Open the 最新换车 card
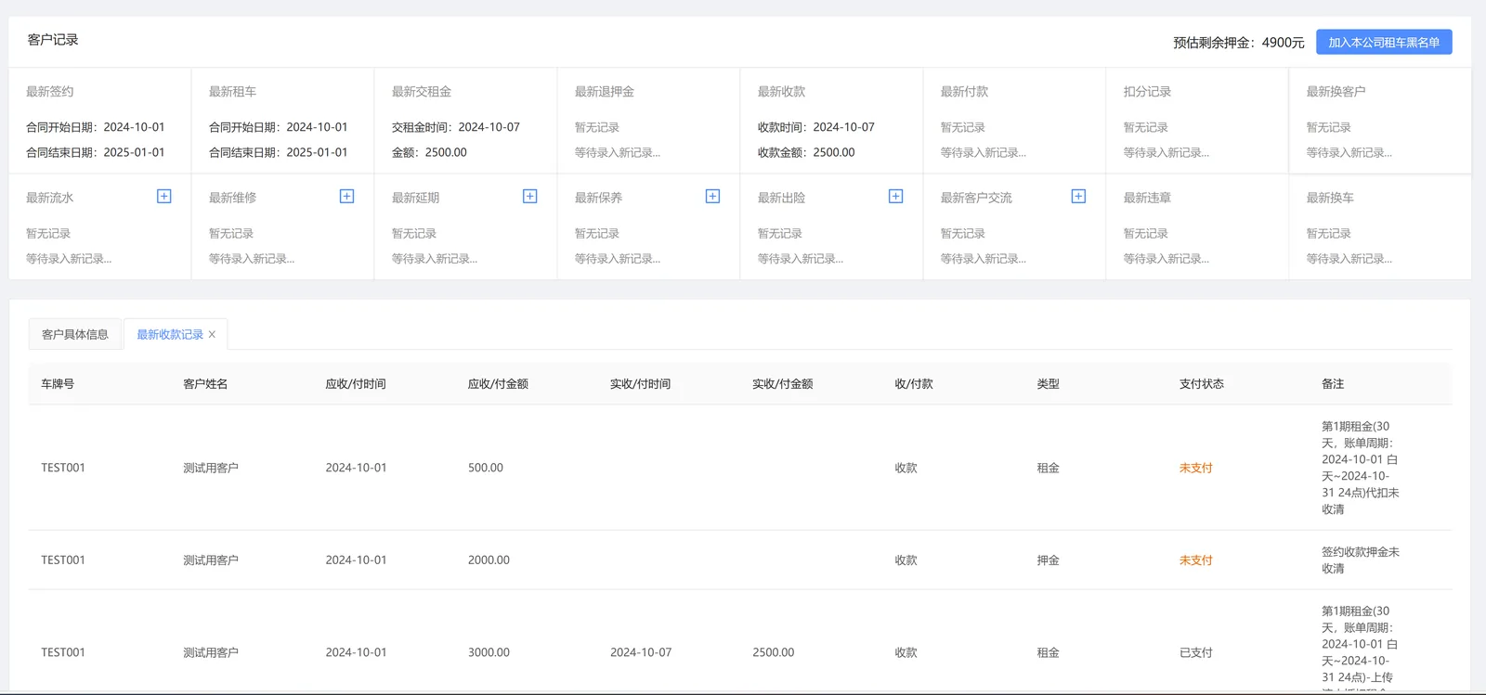Screen dimensions: 1486x695 [1380, 227]
